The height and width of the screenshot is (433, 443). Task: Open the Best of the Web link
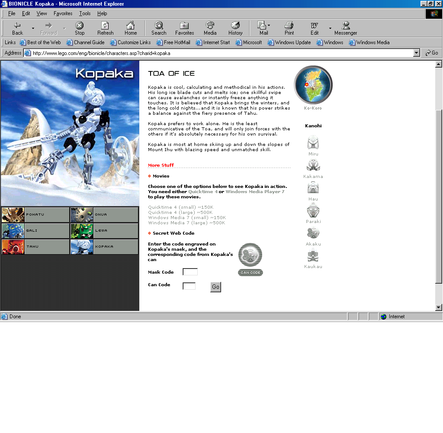(40, 42)
